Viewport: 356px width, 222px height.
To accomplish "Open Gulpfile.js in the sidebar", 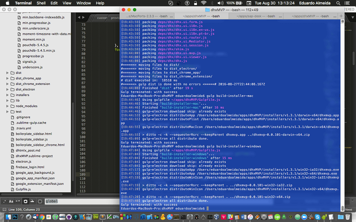I will (23, 189).
